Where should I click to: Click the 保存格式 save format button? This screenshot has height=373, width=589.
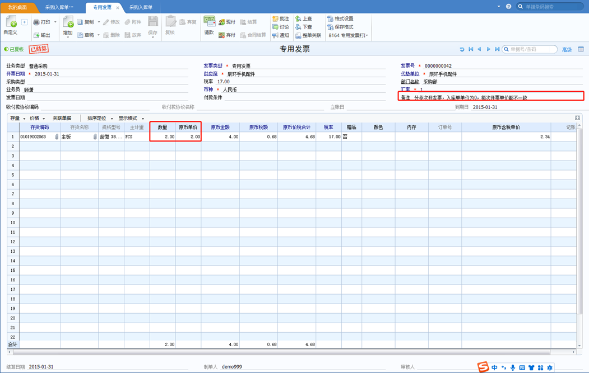pos(340,27)
